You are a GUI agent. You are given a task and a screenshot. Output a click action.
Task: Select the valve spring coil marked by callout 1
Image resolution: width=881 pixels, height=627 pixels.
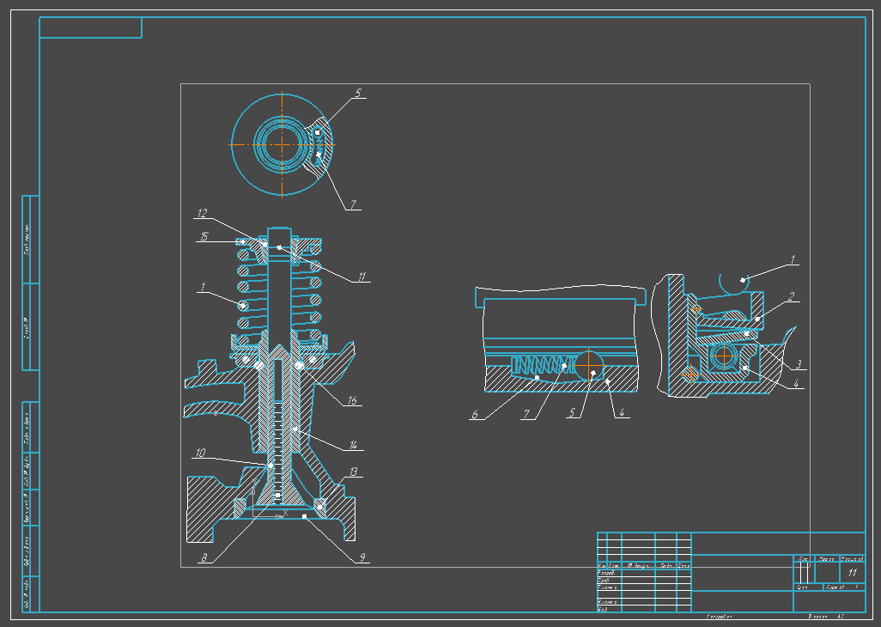[x=243, y=305]
